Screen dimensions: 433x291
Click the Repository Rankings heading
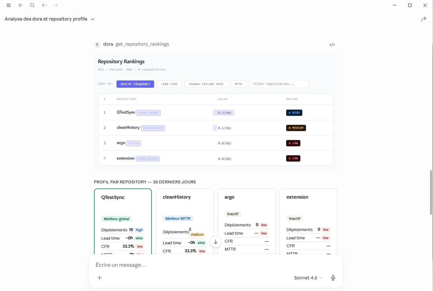point(121,62)
